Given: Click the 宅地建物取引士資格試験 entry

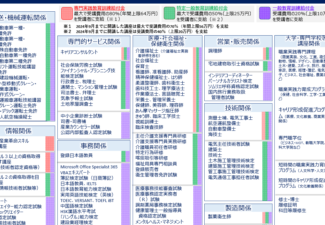Looking at the screenshot, I should tap(234, 64).
